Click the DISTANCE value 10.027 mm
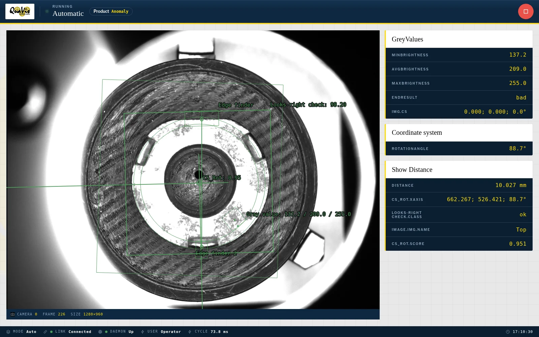 coord(511,185)
